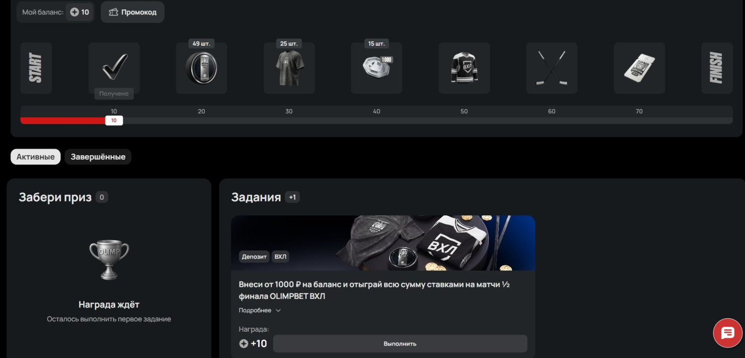This screenshot has width=745, height=358.
Task: Click the FINISH tile on prize track
Action: [x=717, y=68]
